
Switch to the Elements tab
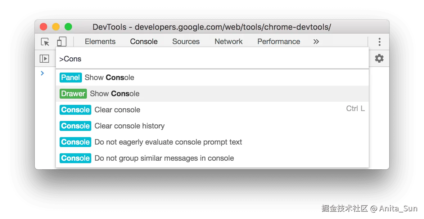(100, 42)
